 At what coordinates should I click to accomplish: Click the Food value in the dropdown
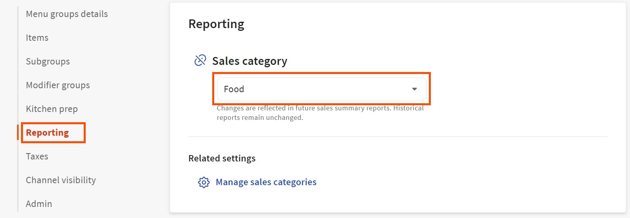click(x=234, y=89)
